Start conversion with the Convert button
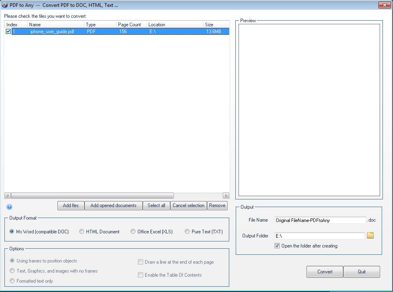The image size is (393, 292). (x=324, y=271)
